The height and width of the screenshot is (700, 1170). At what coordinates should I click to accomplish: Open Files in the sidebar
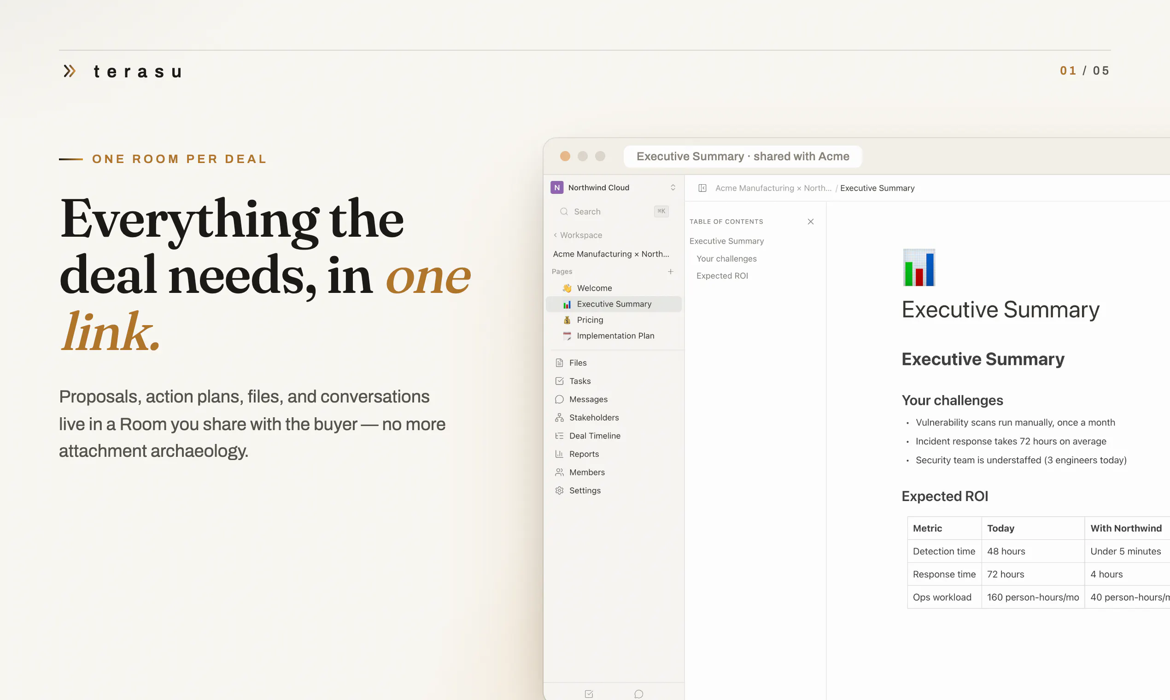[x=614, y=363]
